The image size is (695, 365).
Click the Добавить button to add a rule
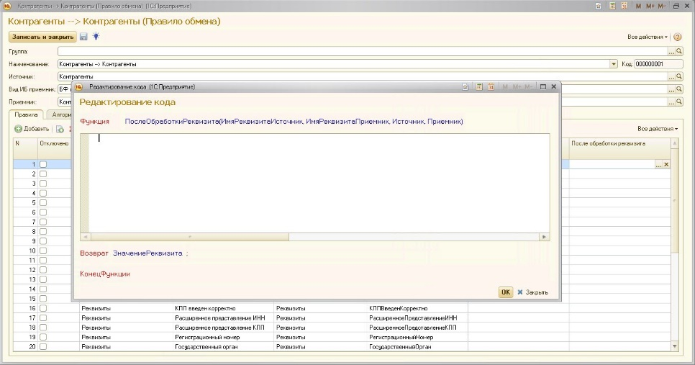point(32,129)
